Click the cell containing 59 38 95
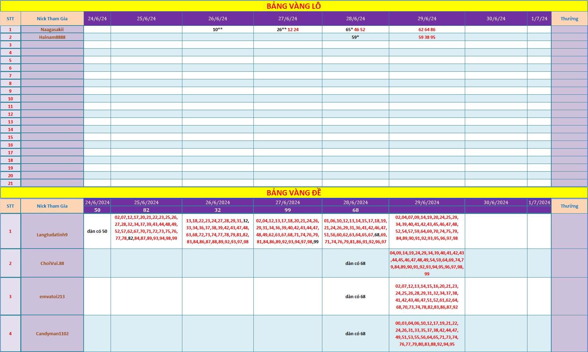The height and width of the screenshot is (352, 588). (x=427, y=37)
